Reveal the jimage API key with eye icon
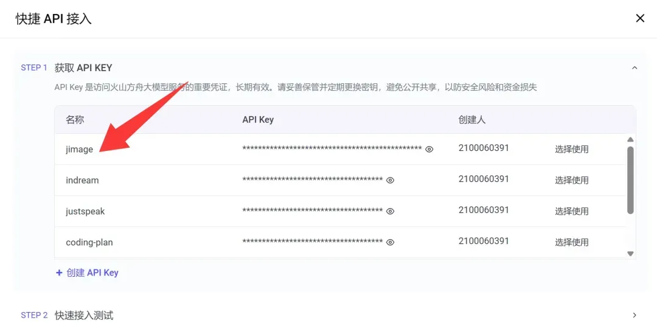Screen dimensions: 657x334 pos(429,149)
